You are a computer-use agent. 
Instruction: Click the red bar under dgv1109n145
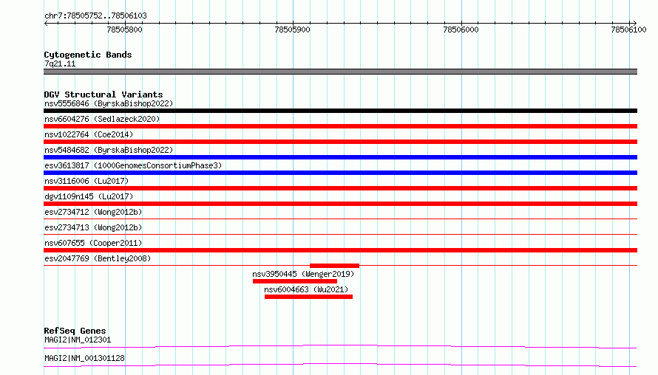click(x=340, y=204)
